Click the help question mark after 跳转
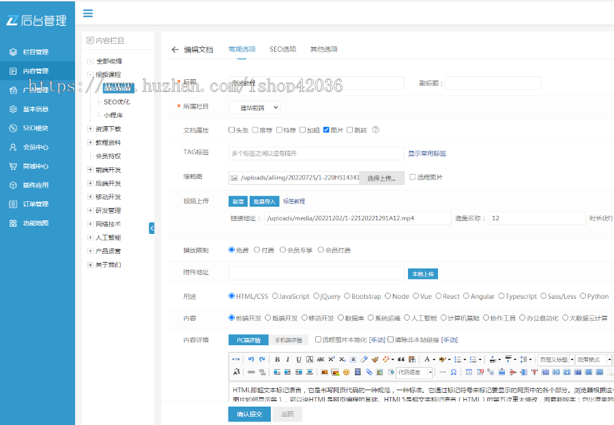The width and height of the screenshot is (614, 425). coord(375,130)
